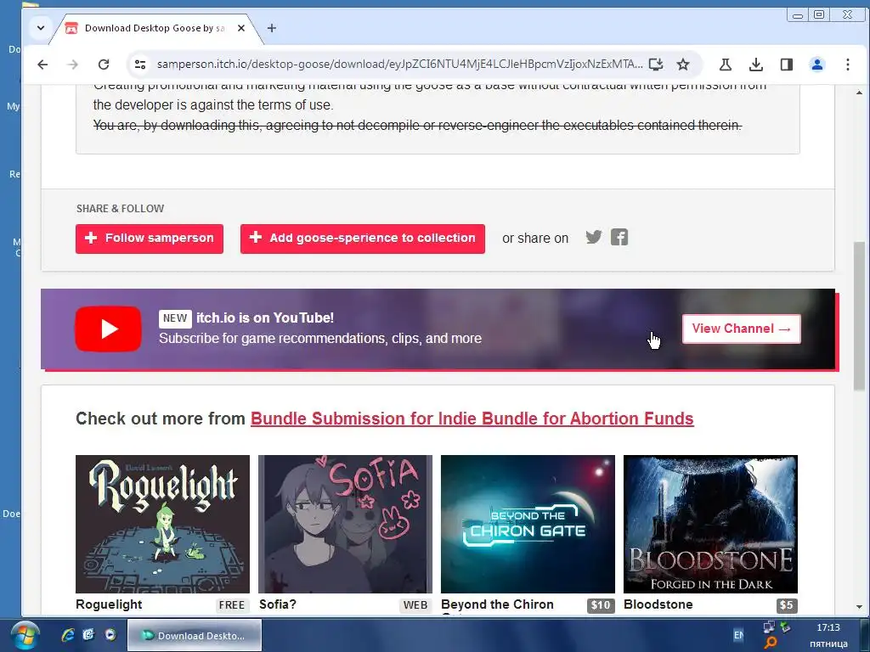Install app icon in address bar
The image size is (870, 652).
click(x=656, y=65)
